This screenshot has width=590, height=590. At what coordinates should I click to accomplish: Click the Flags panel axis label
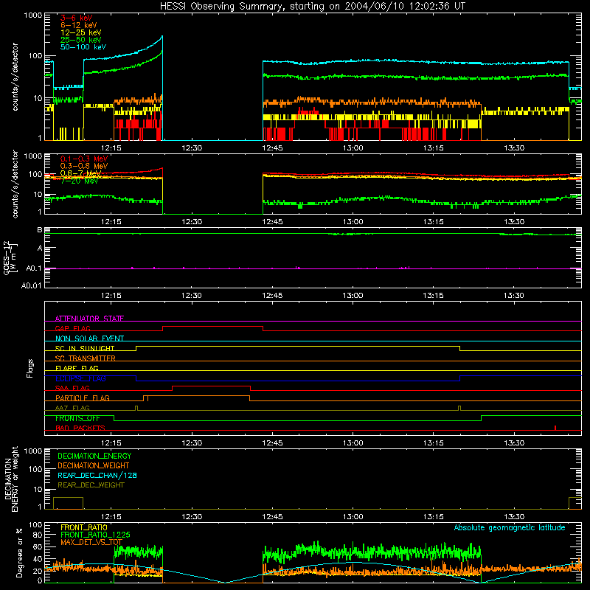coord(30,368)
